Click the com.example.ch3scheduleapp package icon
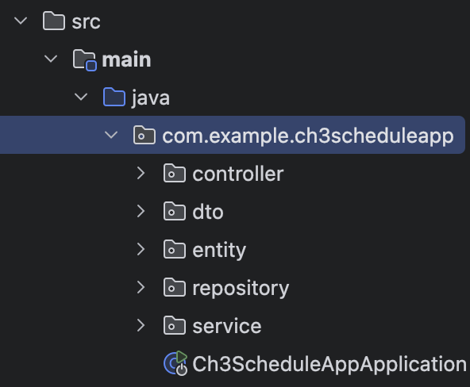The image size is (470, 387). pyautogui.click(x=144, y=136)
